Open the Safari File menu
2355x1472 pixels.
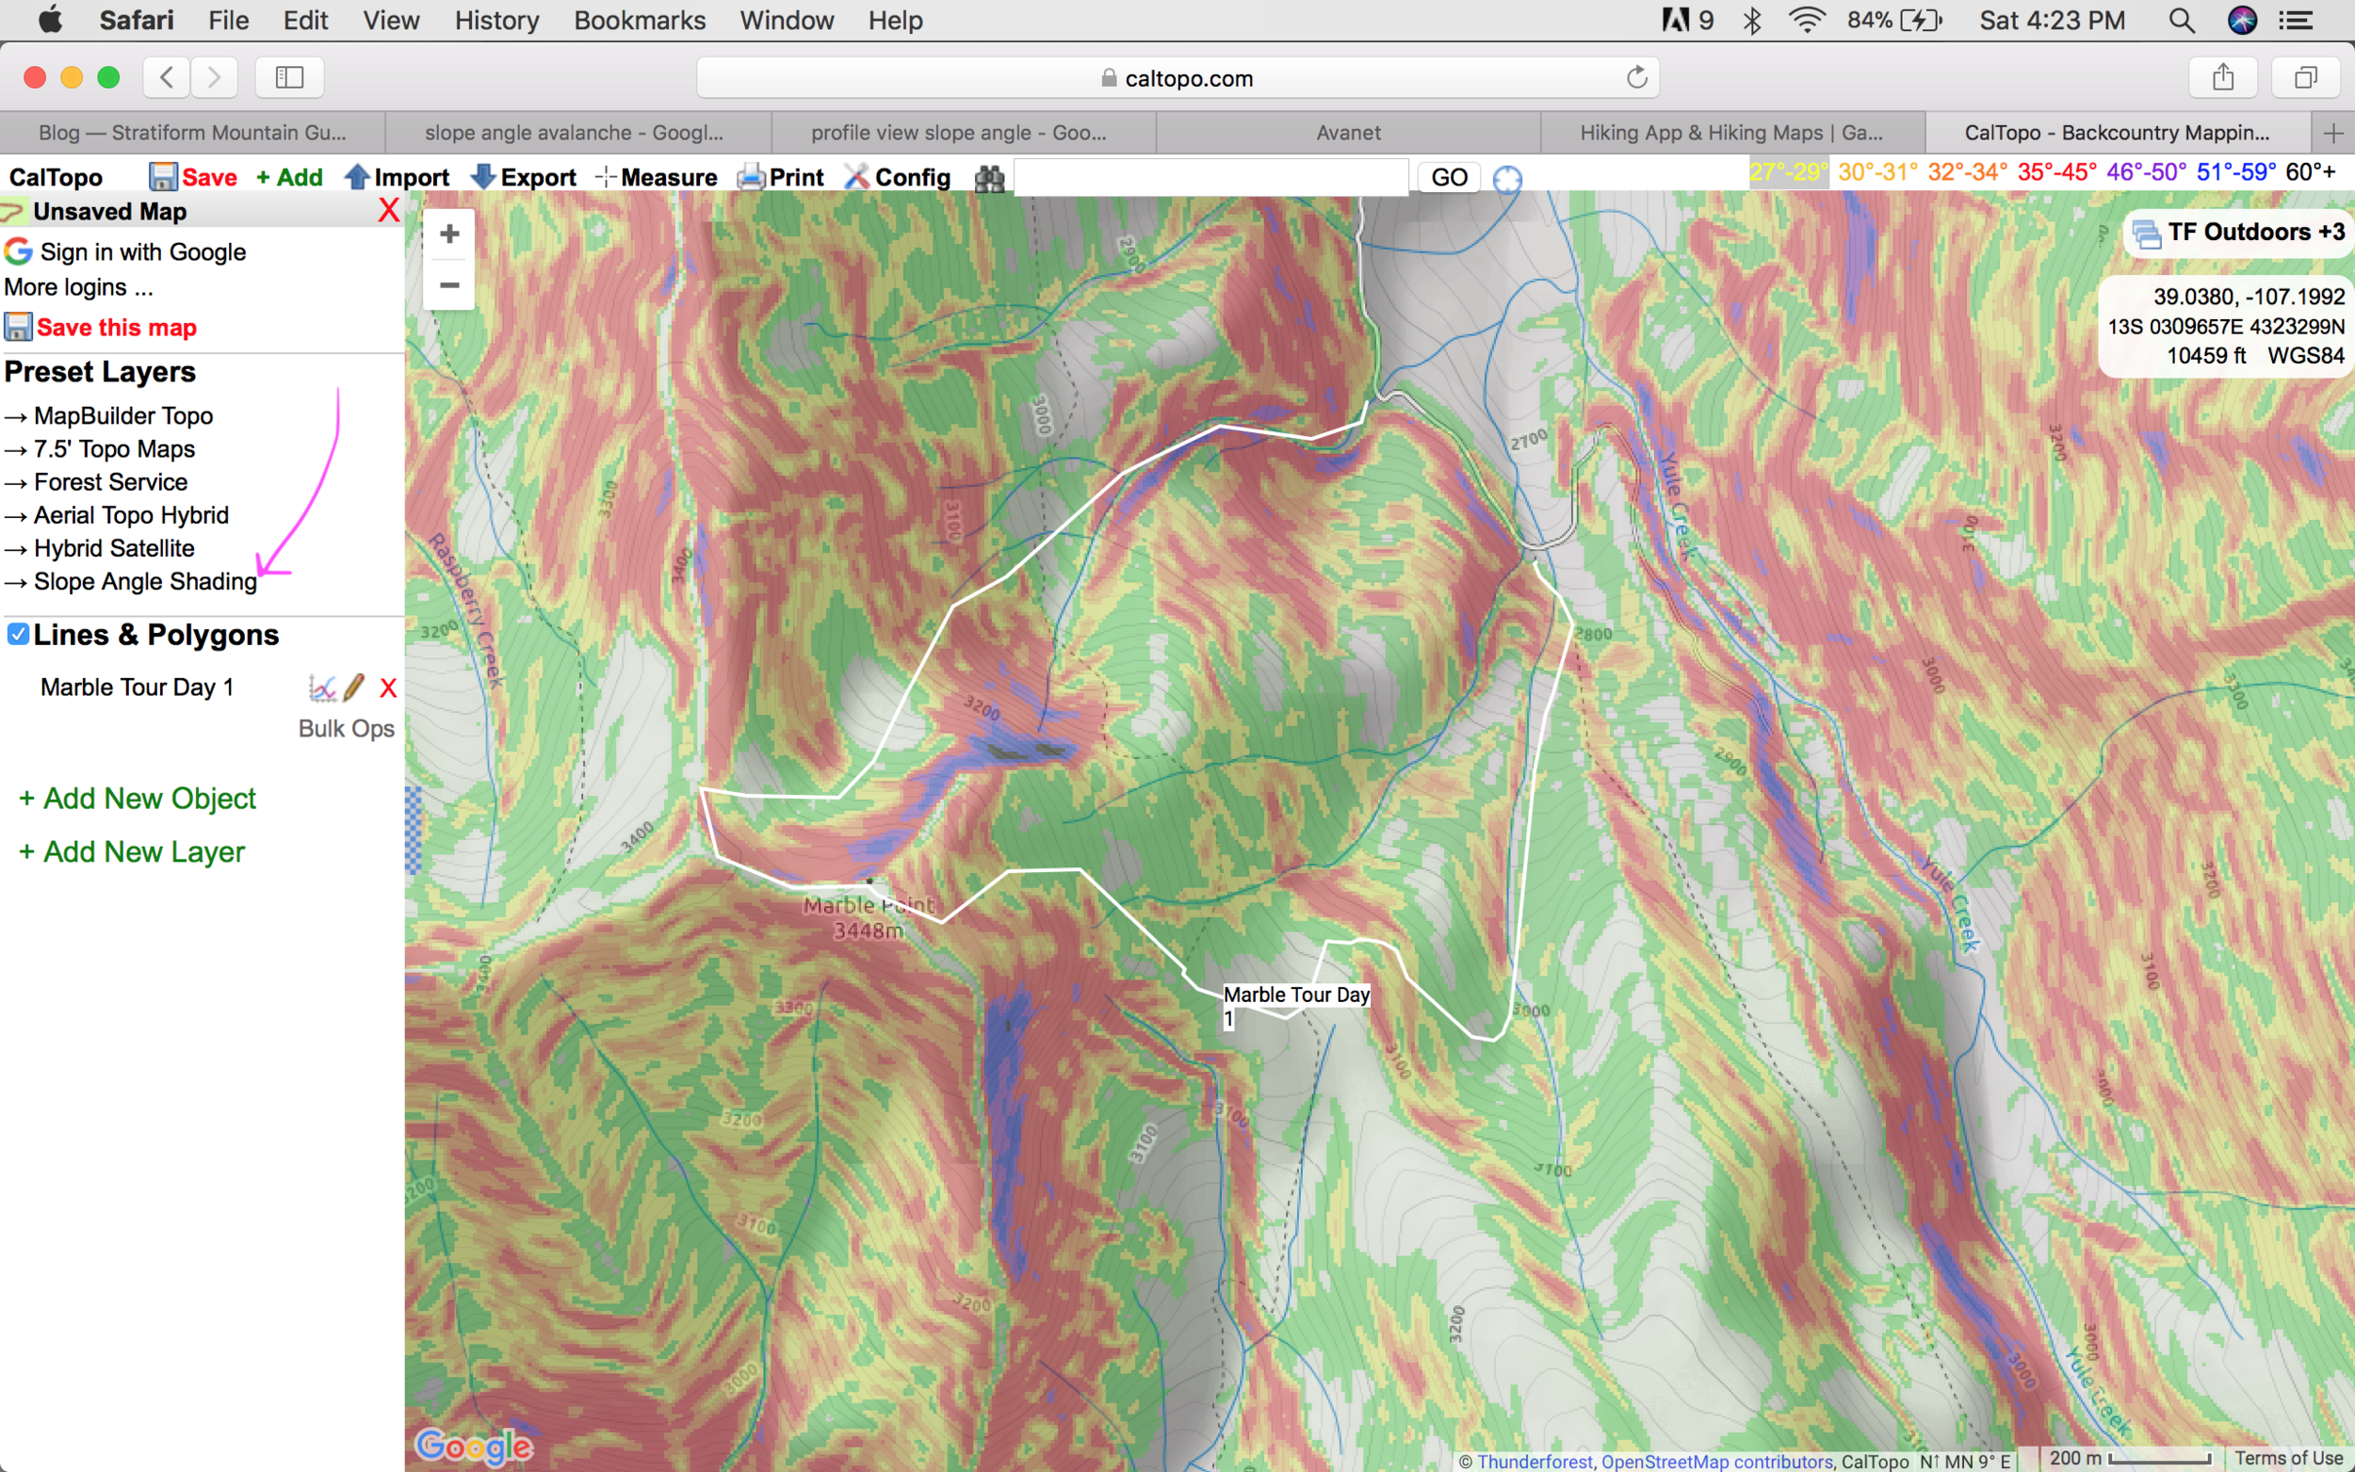(x=229, y=21)
